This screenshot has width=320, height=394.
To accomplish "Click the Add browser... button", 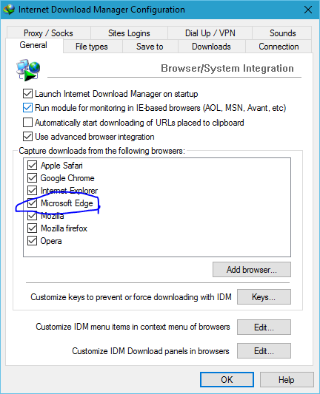I will click(252, 270).
